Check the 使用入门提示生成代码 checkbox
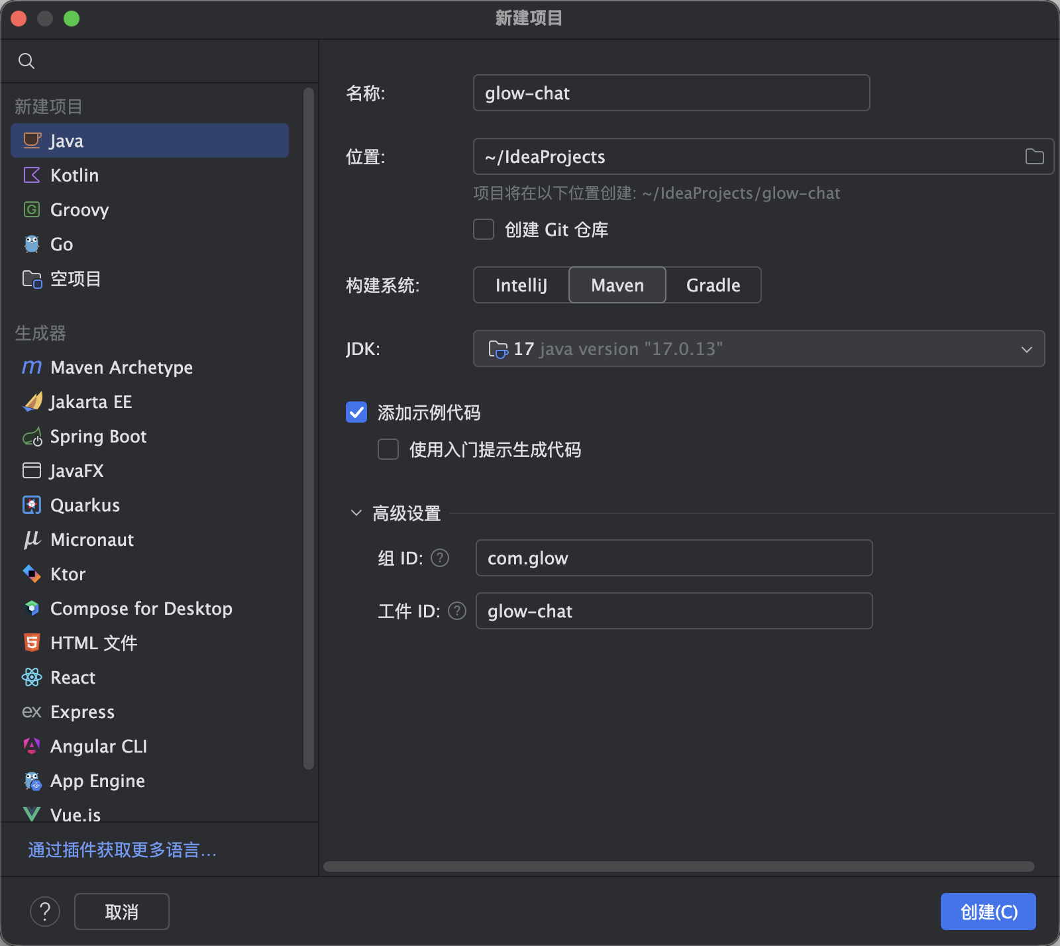The width and height of the screenshot is (1060, 946). (388, 449)
